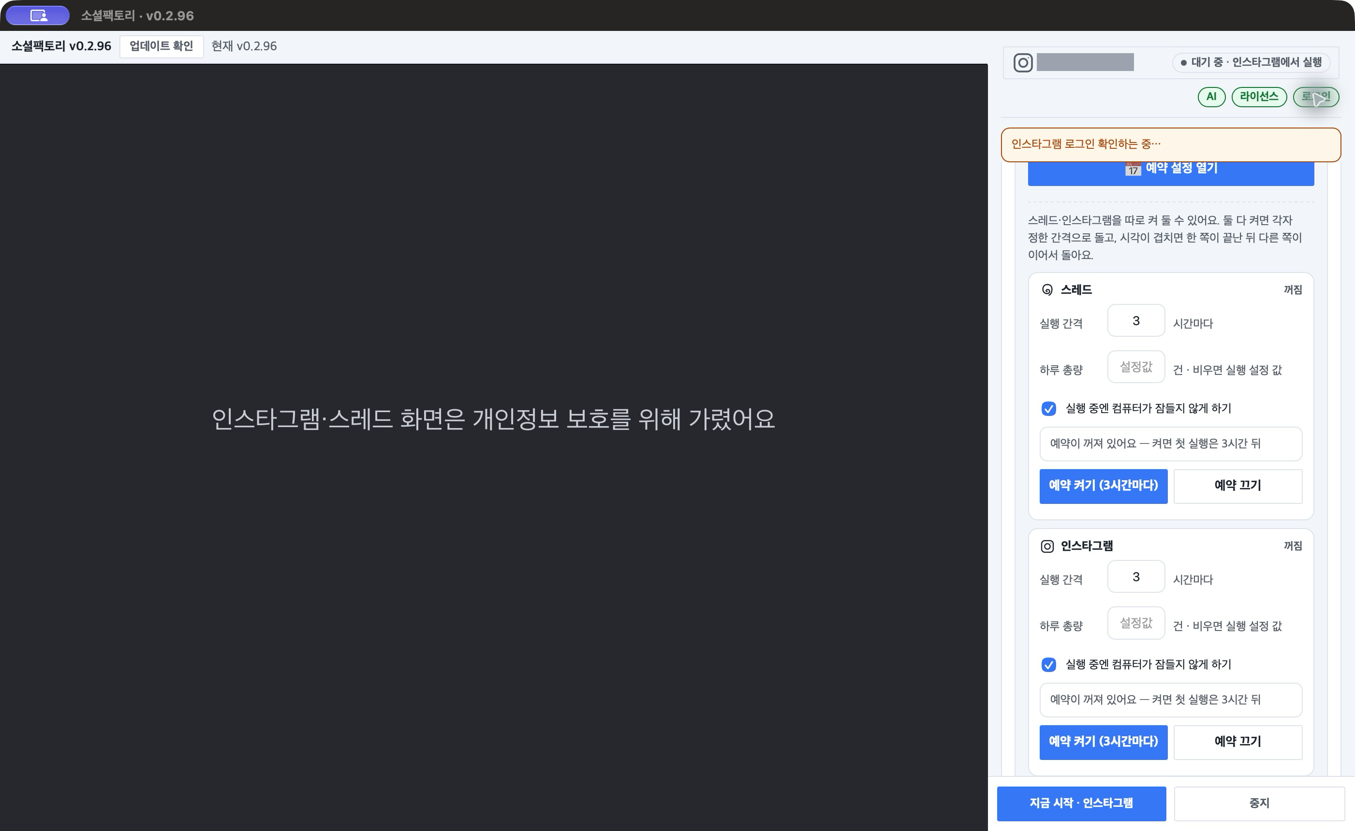The height and width of the screenshot is (831, 1355).
Task: Click the Threads icon in 스레드 card
Action: pos(1047,289)
